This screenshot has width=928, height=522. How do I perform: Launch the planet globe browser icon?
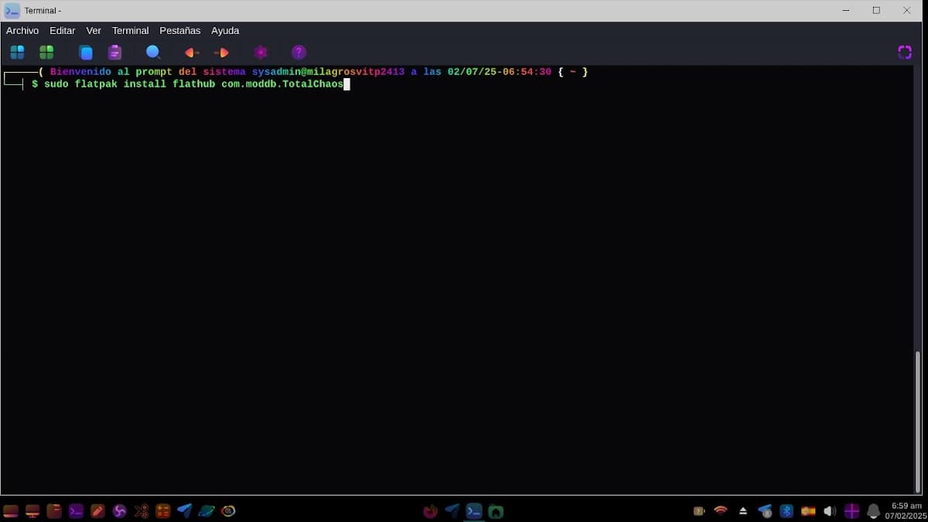pos(206,511)
